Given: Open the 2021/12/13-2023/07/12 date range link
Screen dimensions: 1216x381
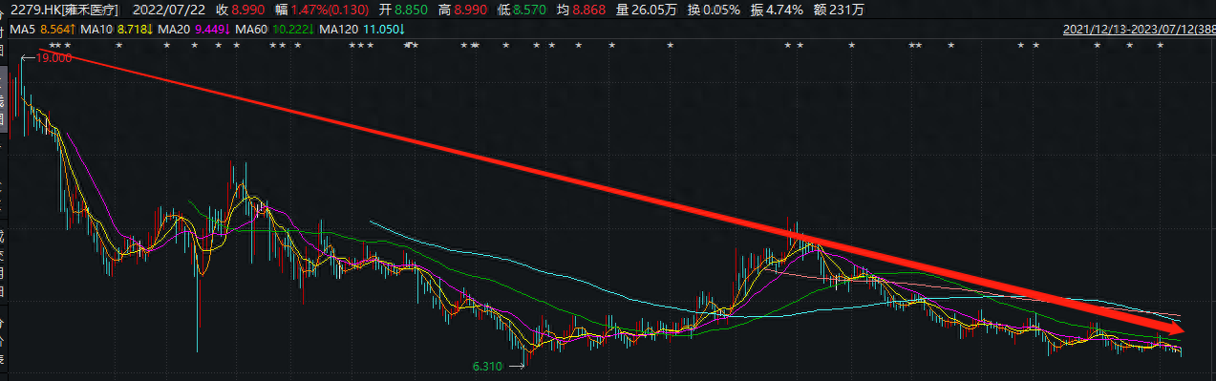Looking at the screenshot, I should pos(1139,30).
